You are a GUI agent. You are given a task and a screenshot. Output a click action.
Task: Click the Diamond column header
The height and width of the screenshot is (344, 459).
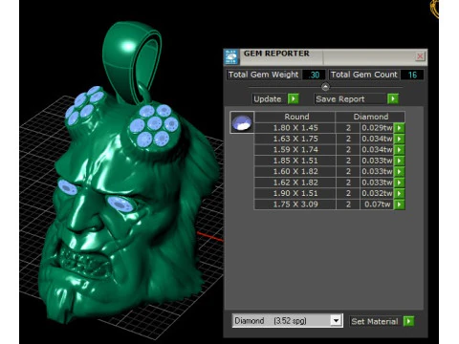point(370,117)
